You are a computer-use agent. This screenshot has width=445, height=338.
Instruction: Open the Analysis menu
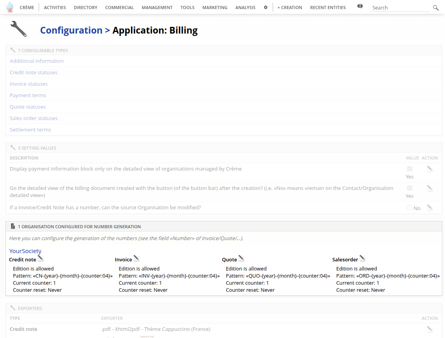245,8
